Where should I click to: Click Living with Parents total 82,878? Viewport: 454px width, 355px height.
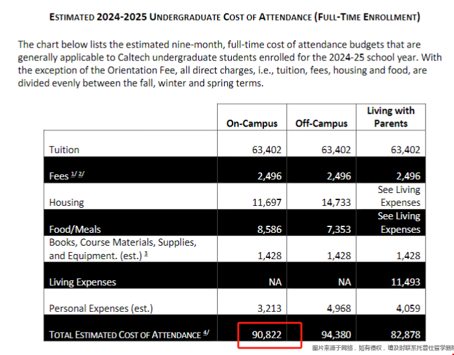click(405, 335)
